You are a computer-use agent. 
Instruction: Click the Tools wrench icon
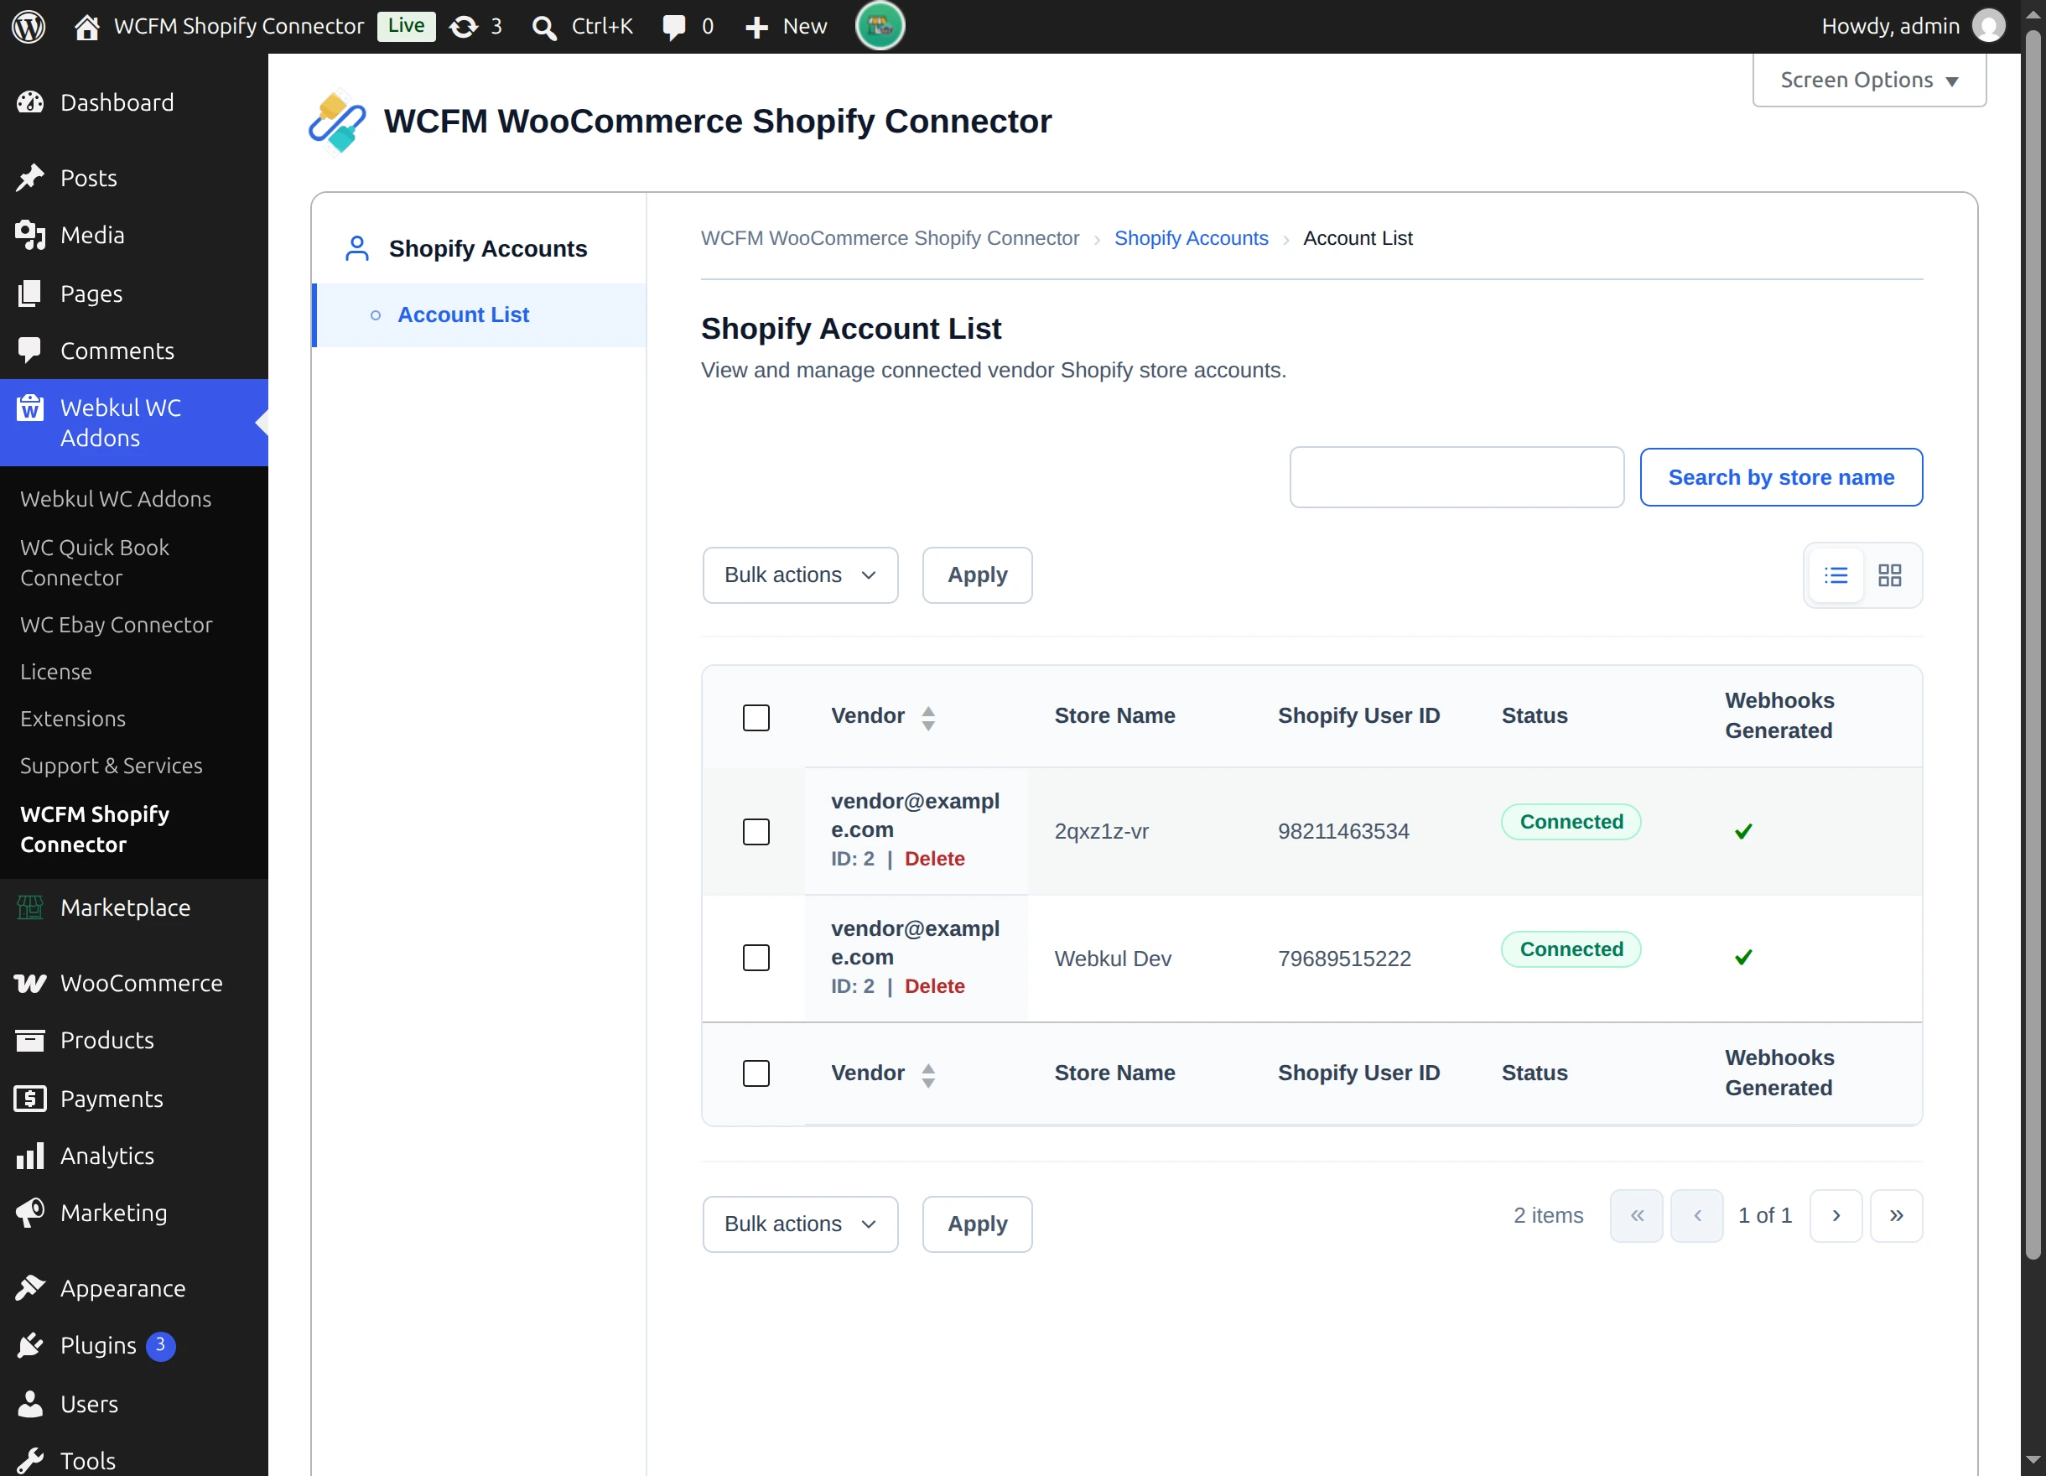tap(30, 1461)
